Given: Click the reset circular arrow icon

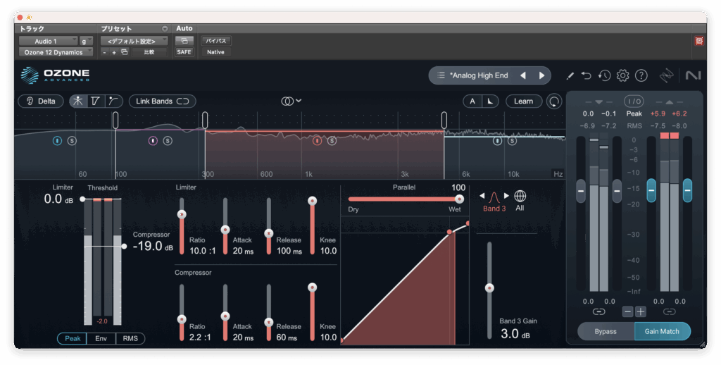Looking at the screenshot, I should click(x=555, y=101).
